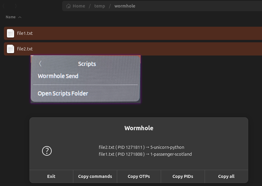Choose Open Scripts Folder menu entry
Viewport: 262px width, 186px height.
(63, 93)
